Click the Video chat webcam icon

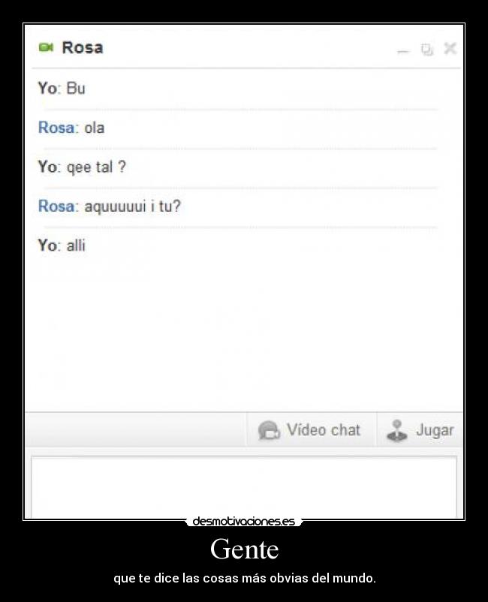click(269, 430)
